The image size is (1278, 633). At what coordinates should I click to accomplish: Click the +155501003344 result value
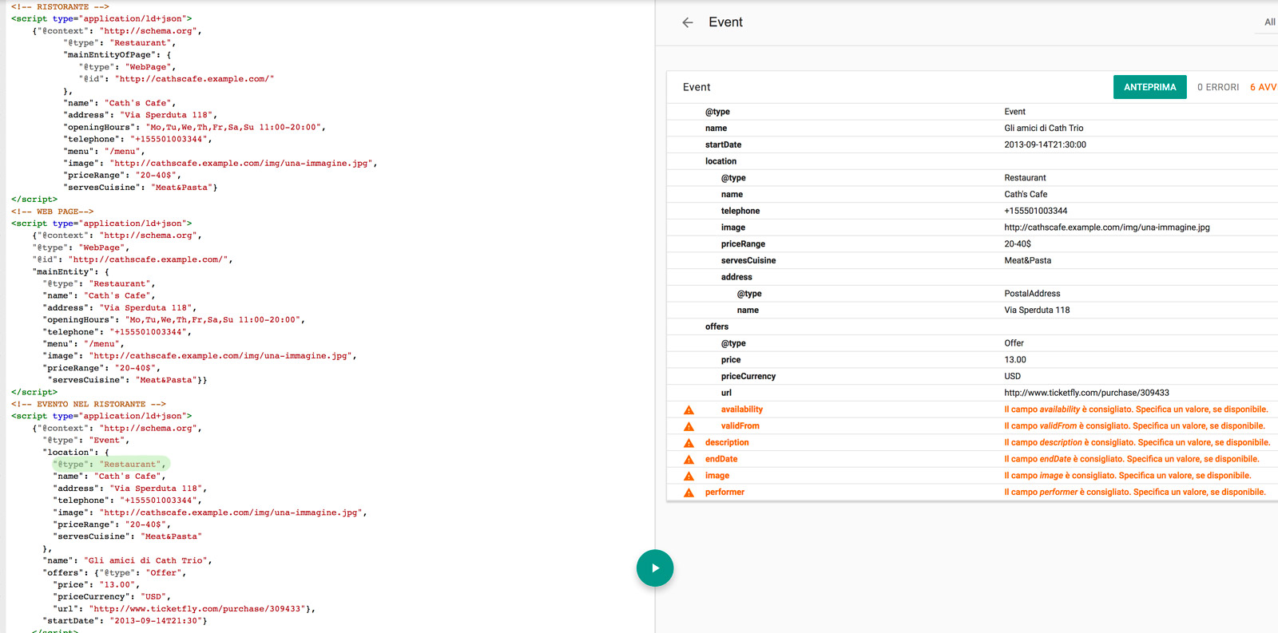click(1035, 211)
